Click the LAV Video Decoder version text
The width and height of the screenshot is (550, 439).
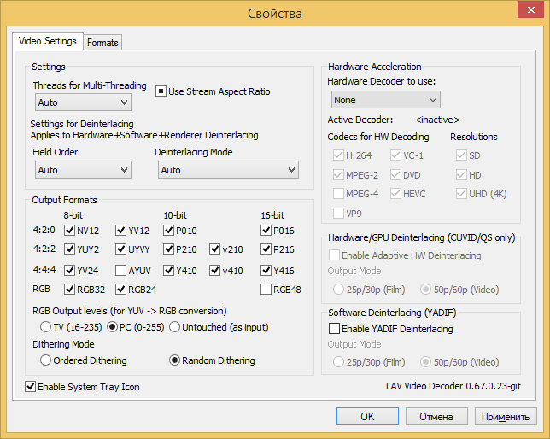(453, 386)
